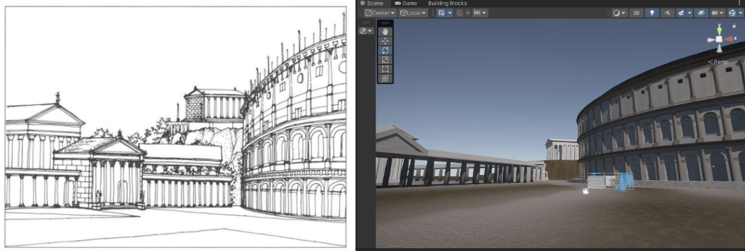
Task: Select the Move tool
Action: coord(386,41)
